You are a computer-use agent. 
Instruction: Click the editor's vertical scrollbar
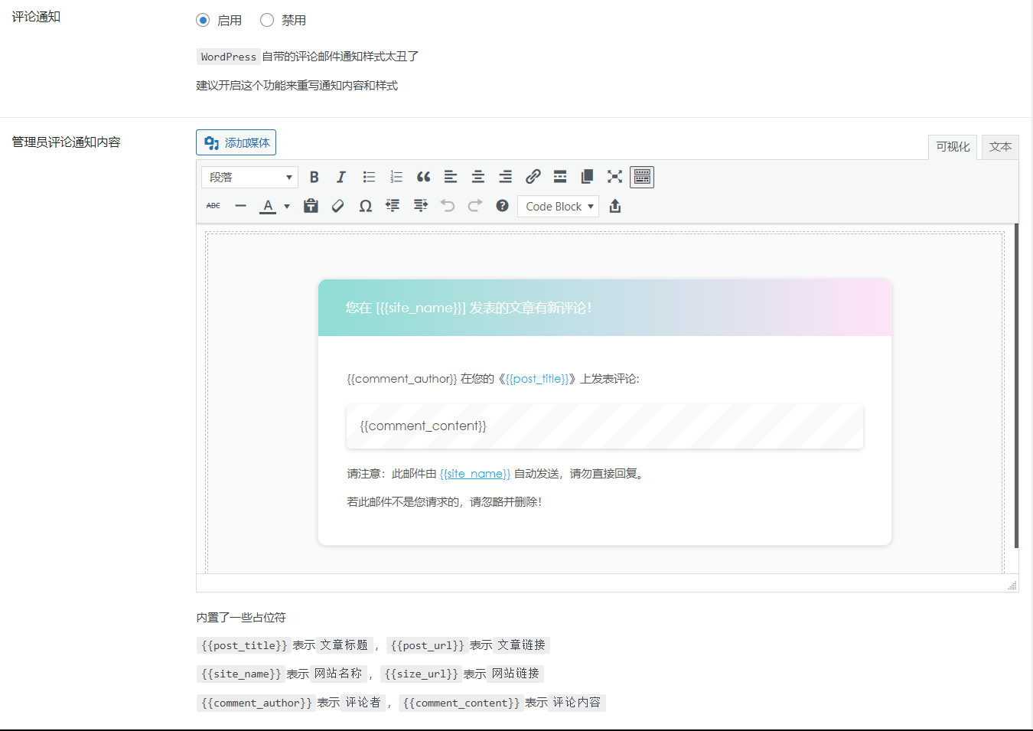[1016, 386]
